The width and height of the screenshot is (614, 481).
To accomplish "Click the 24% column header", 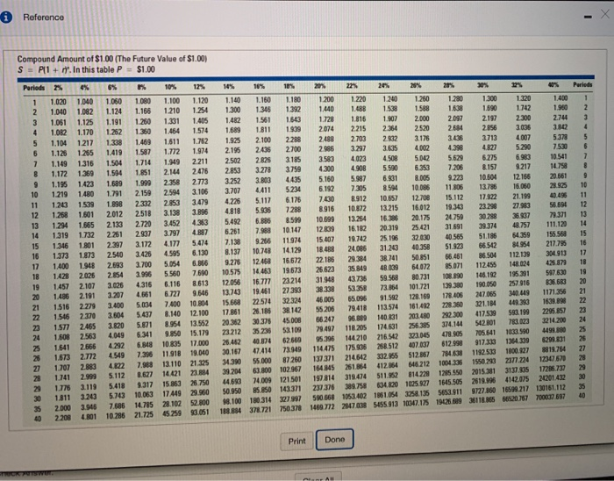I will (x=384, y=85).
